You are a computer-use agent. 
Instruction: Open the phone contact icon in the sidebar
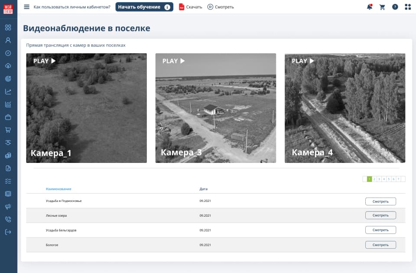8,219
